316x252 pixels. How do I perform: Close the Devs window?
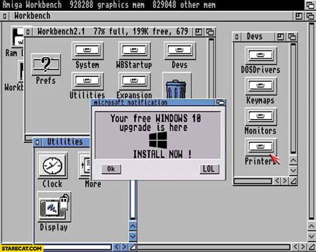point(237,37)
